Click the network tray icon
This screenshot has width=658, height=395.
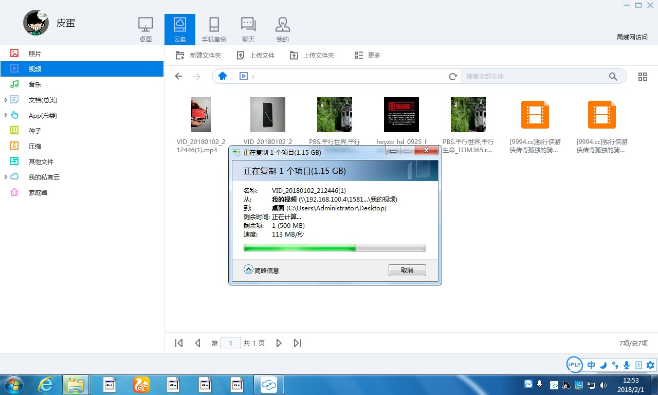(x=591, y=385)
